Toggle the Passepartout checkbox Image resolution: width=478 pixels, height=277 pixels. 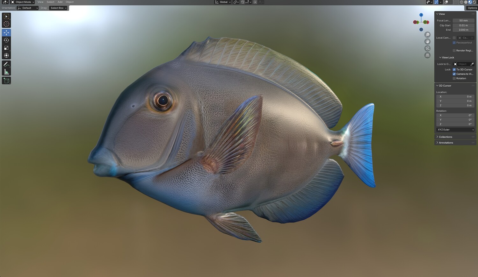[454, 43]
